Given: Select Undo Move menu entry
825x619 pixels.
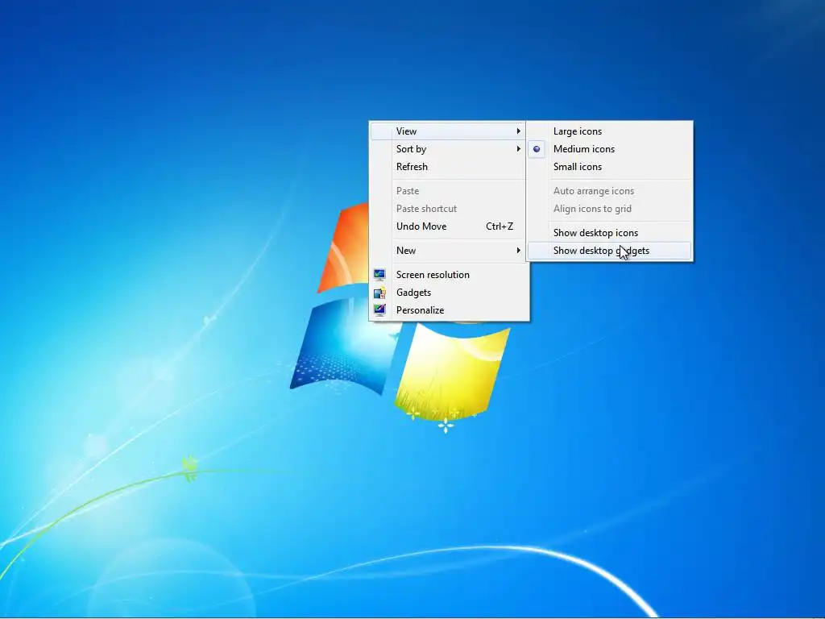Looking at the screenshot, I should (x=448, y=226).
